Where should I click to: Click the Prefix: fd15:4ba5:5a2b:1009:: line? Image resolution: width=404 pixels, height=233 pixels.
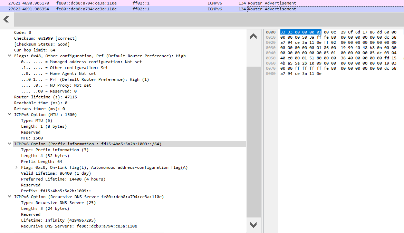point(56,191)
